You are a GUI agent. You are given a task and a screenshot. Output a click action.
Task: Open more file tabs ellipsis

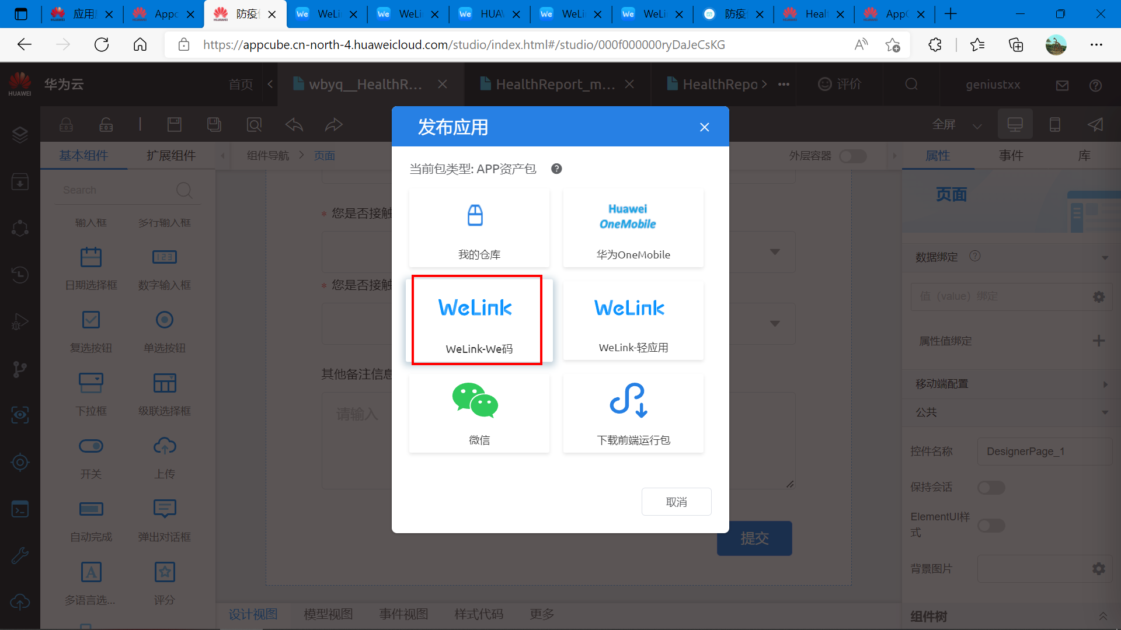coord(784,85)
